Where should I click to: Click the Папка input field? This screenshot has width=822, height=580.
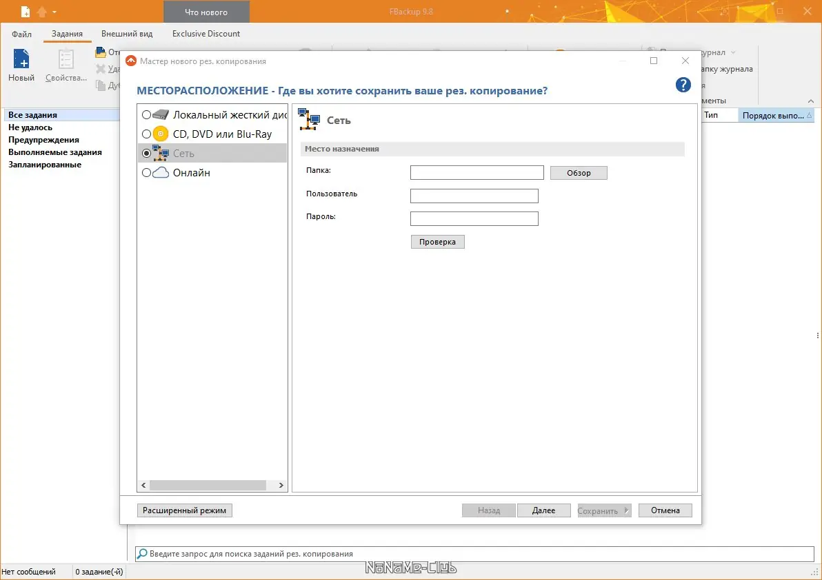tap(477, 173)
